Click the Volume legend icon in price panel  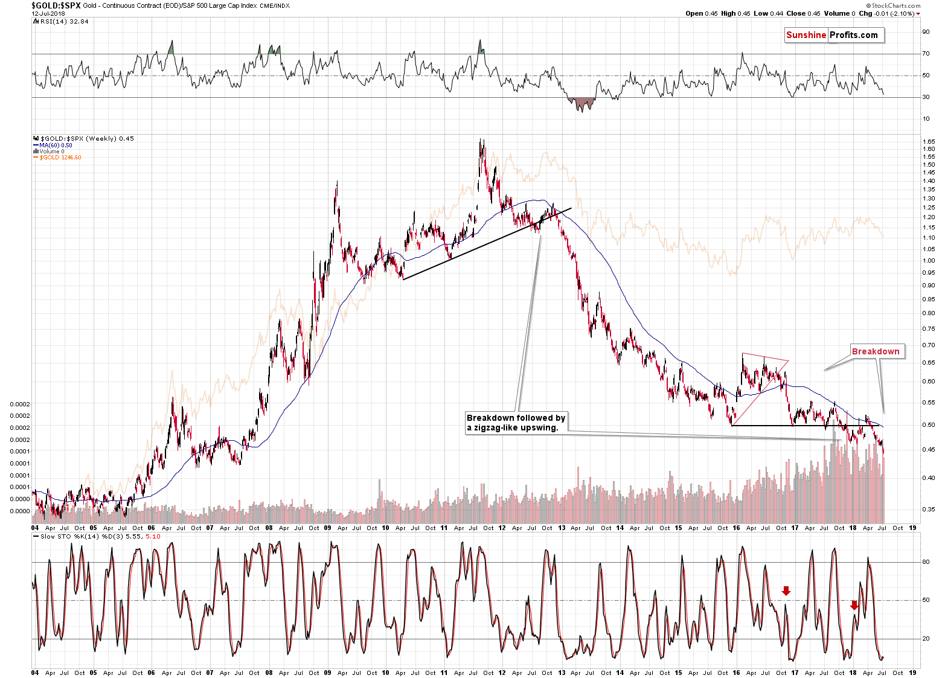click(x=36, y=152)
